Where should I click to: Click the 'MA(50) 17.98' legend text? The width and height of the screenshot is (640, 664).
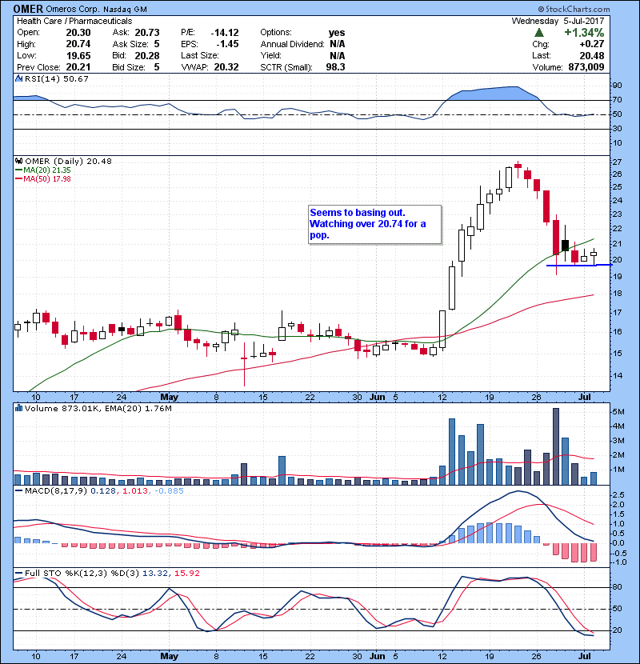coord(47,178)
